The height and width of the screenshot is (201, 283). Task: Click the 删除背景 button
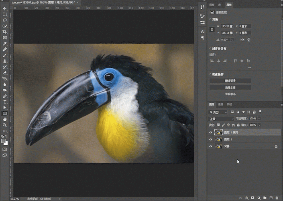[230, 80]
